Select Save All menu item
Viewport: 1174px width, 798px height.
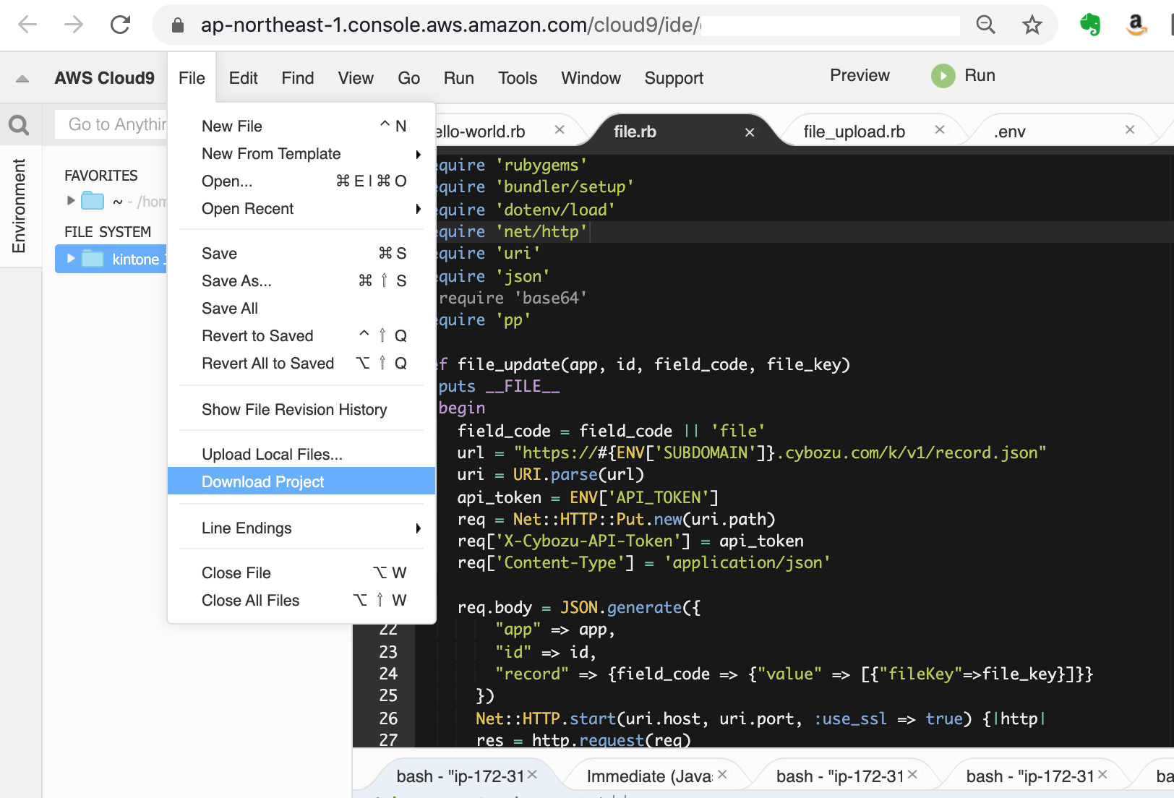pos(301,309)
